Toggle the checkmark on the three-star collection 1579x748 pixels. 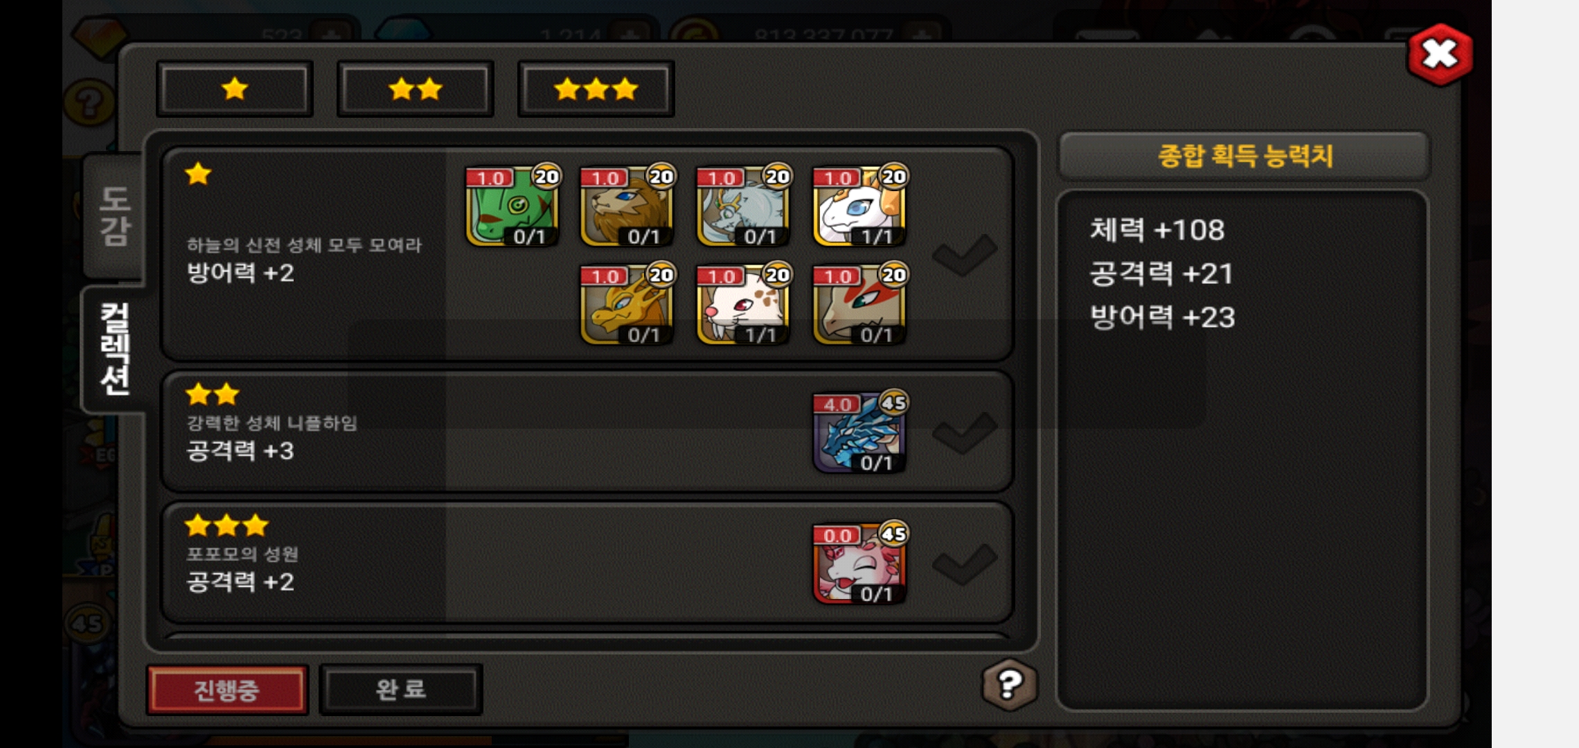(965, 564)
